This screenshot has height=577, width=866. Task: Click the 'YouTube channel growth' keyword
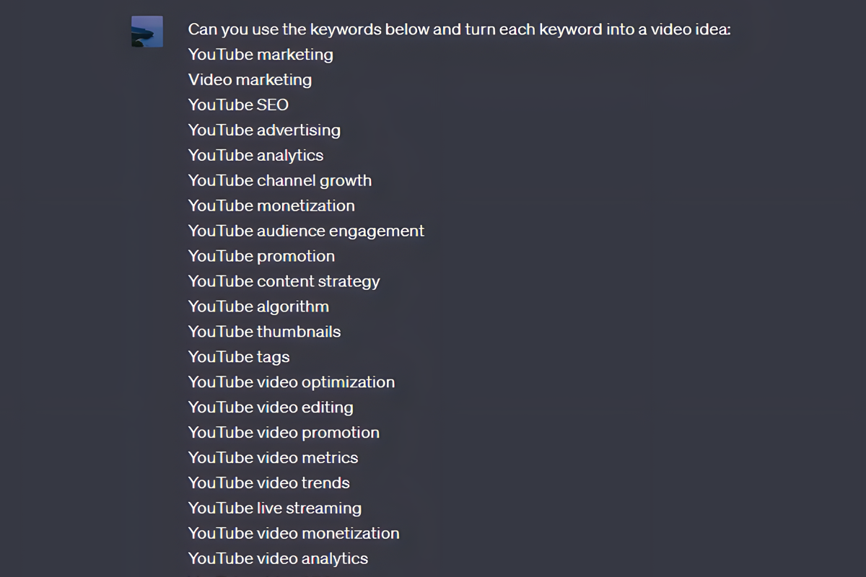(x=279, y=180)
